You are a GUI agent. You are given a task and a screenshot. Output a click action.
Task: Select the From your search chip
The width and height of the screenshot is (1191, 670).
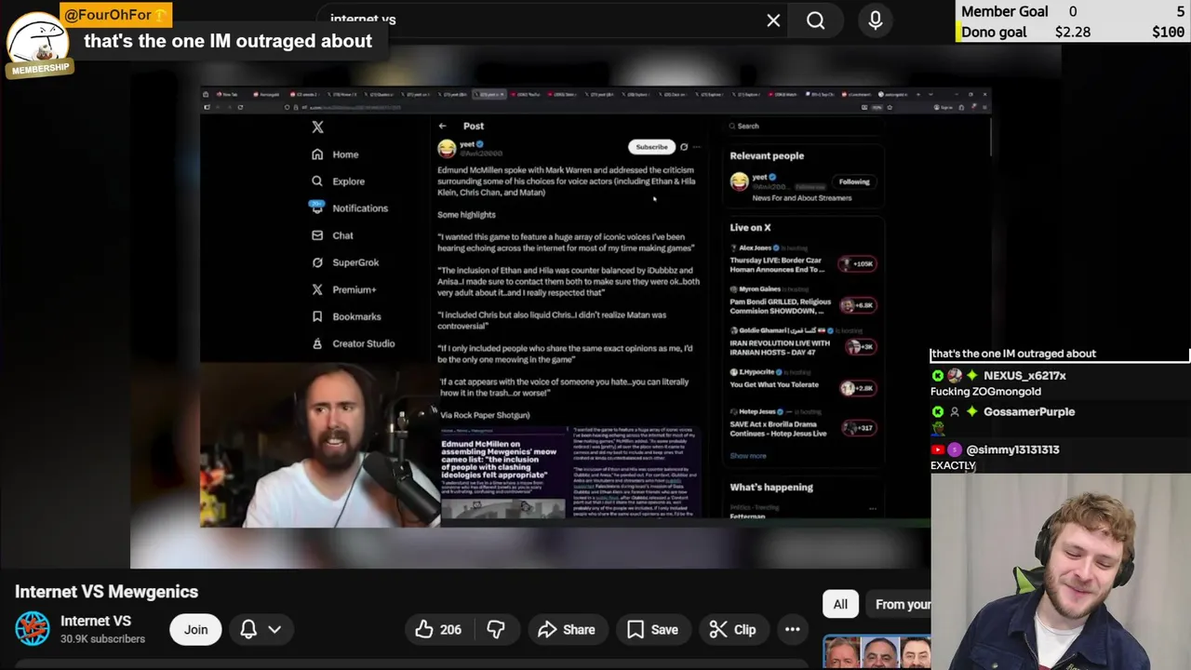pos(898,604)
